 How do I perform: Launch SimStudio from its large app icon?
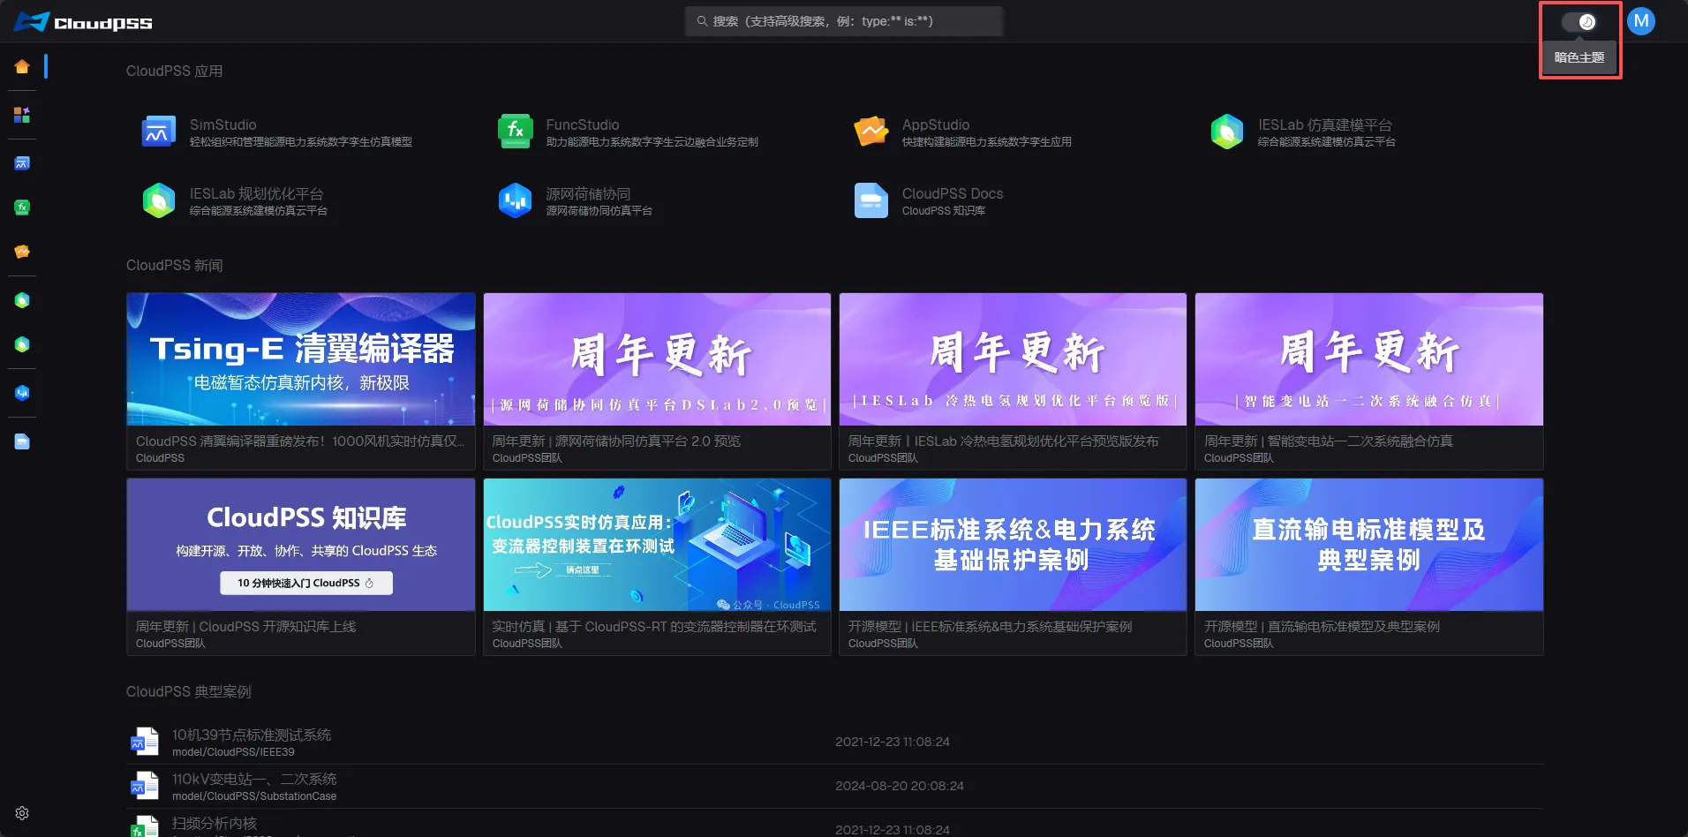coord(159,132)
